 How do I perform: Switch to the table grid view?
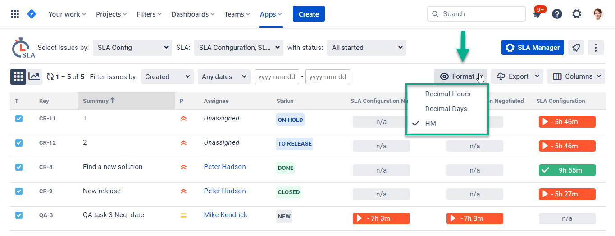tap(18, 77)
